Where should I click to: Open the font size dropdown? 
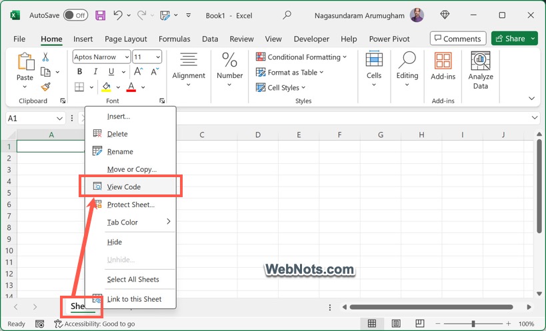[x=158, y=57]
